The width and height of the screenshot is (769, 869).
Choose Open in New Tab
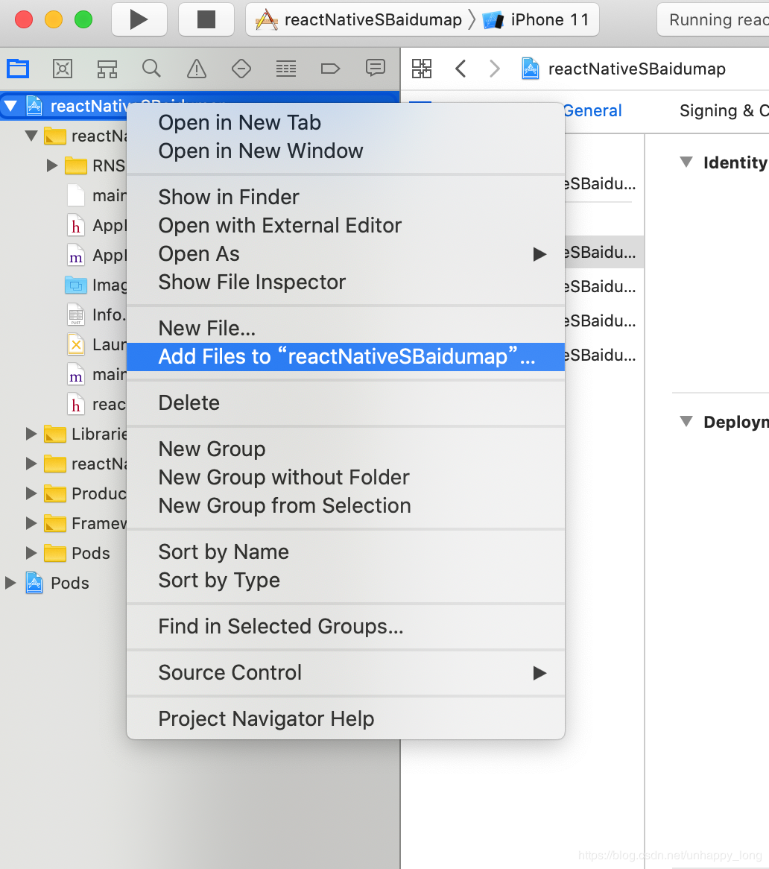(x=346, y=122)
